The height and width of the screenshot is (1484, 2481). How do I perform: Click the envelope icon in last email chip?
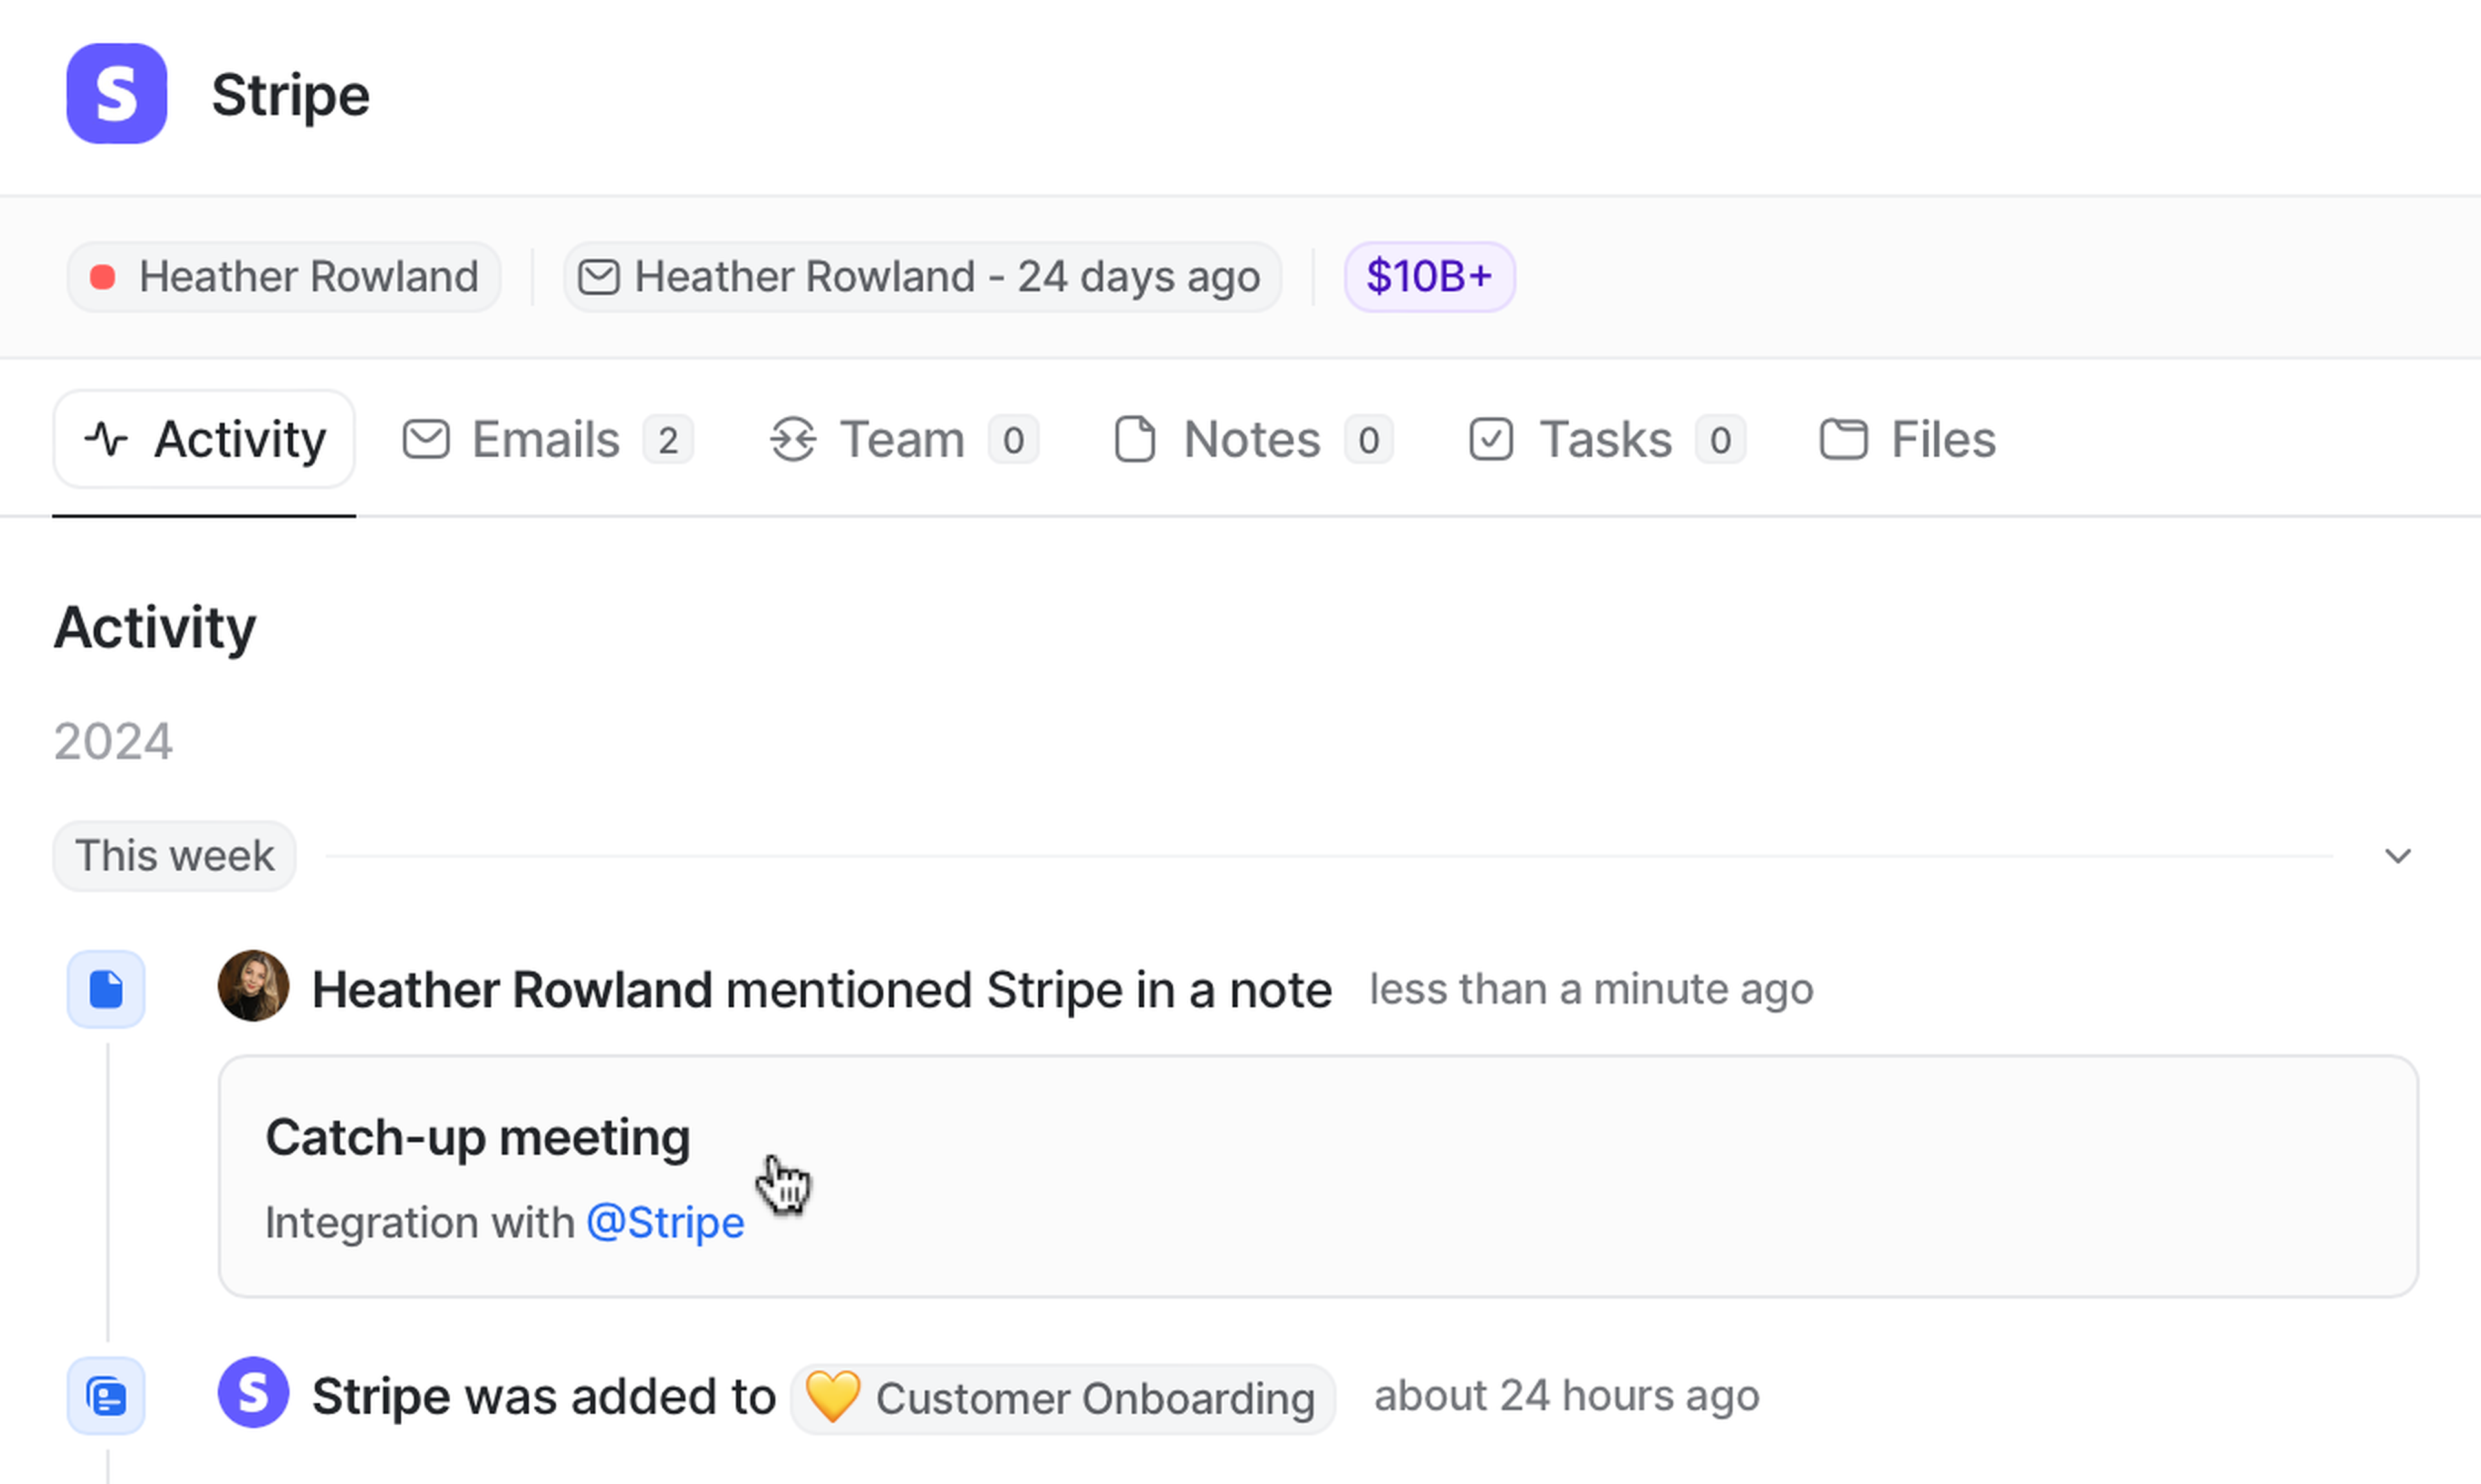(x=599, y=277)
